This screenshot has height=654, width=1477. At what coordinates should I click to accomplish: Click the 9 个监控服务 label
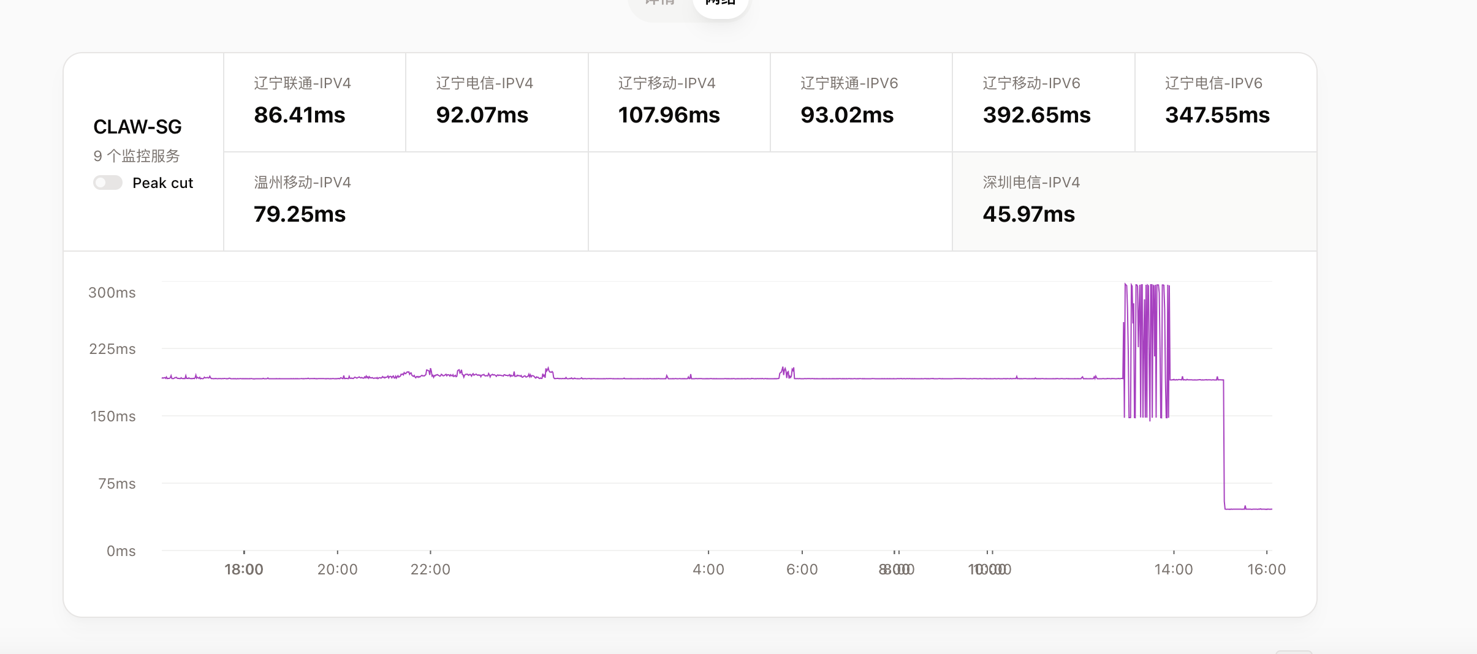[x=136, y=156]
